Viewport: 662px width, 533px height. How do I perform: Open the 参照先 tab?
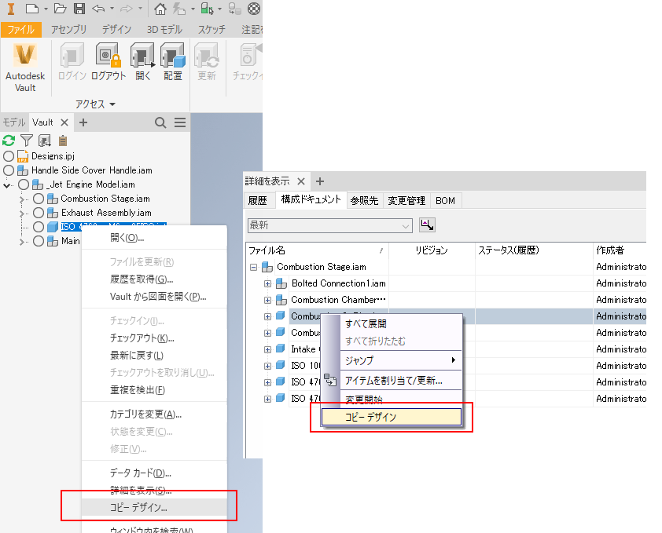tap(364, 200)
